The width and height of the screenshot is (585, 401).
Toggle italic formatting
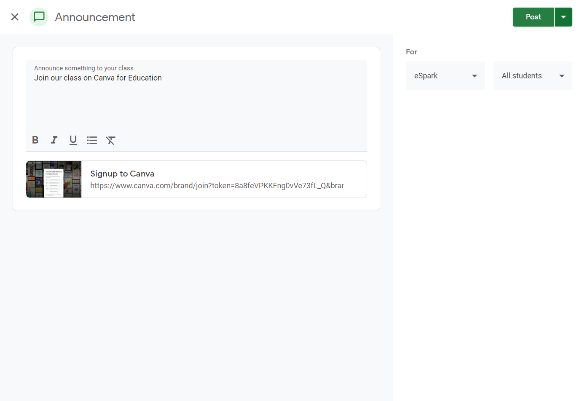(x=54, y=140)
